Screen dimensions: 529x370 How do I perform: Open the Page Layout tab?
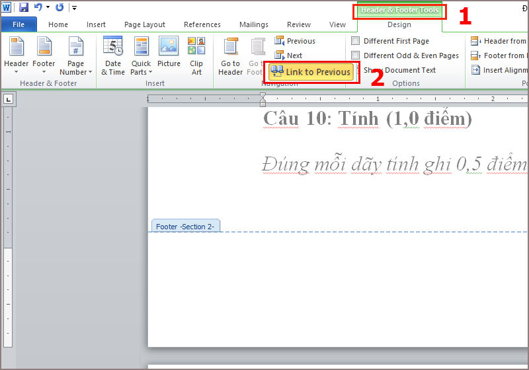tap(145, 24)
